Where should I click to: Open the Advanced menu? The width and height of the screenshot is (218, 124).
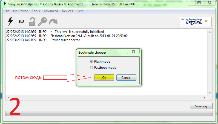point(51,11)
